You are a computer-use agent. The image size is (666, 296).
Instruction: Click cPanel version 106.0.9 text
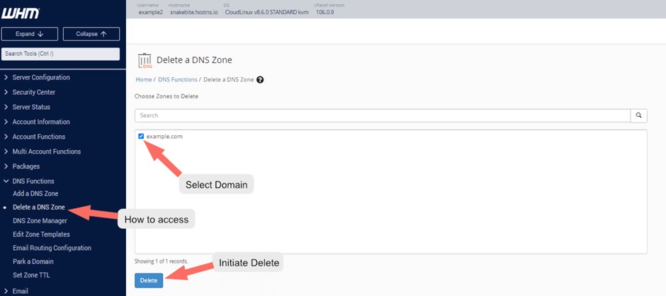tap(326, 12)
